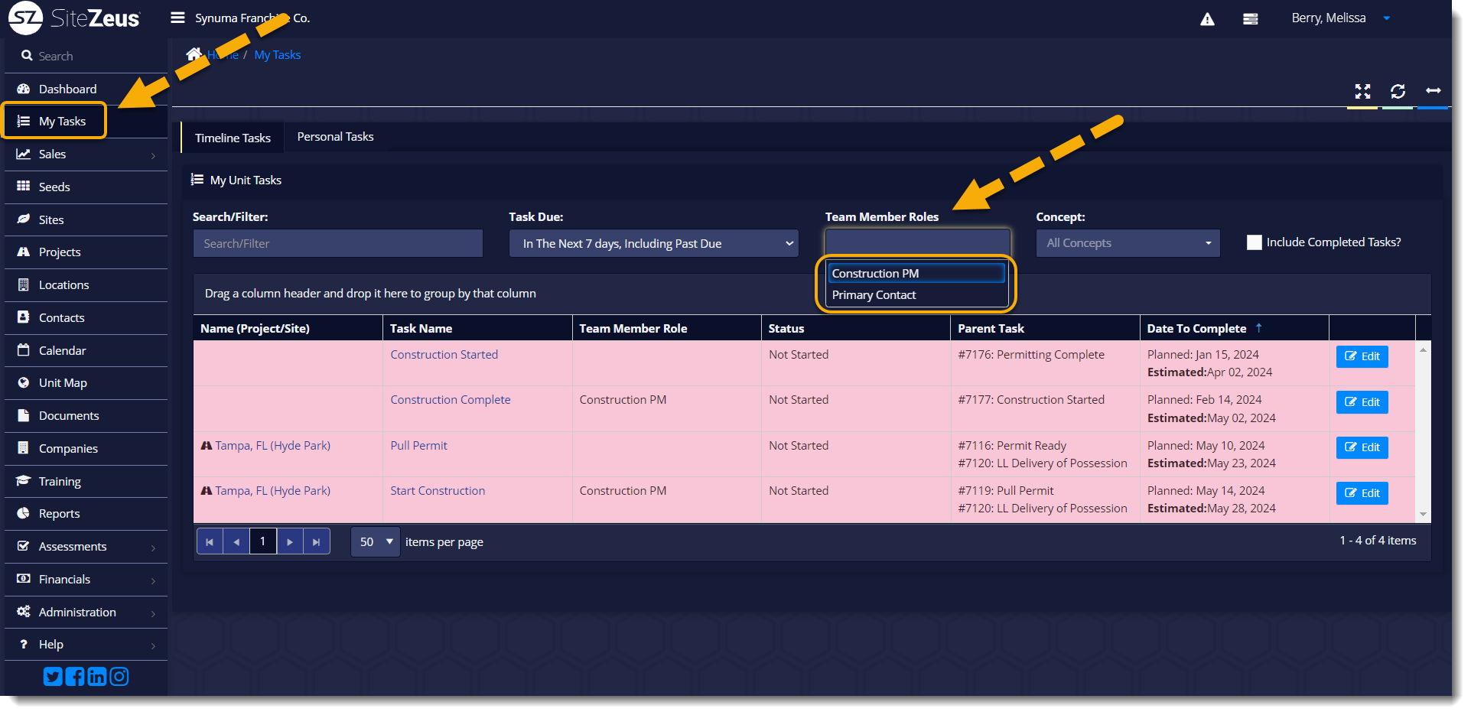Click the Calendar icon in sidebar

tap(24, 350)
